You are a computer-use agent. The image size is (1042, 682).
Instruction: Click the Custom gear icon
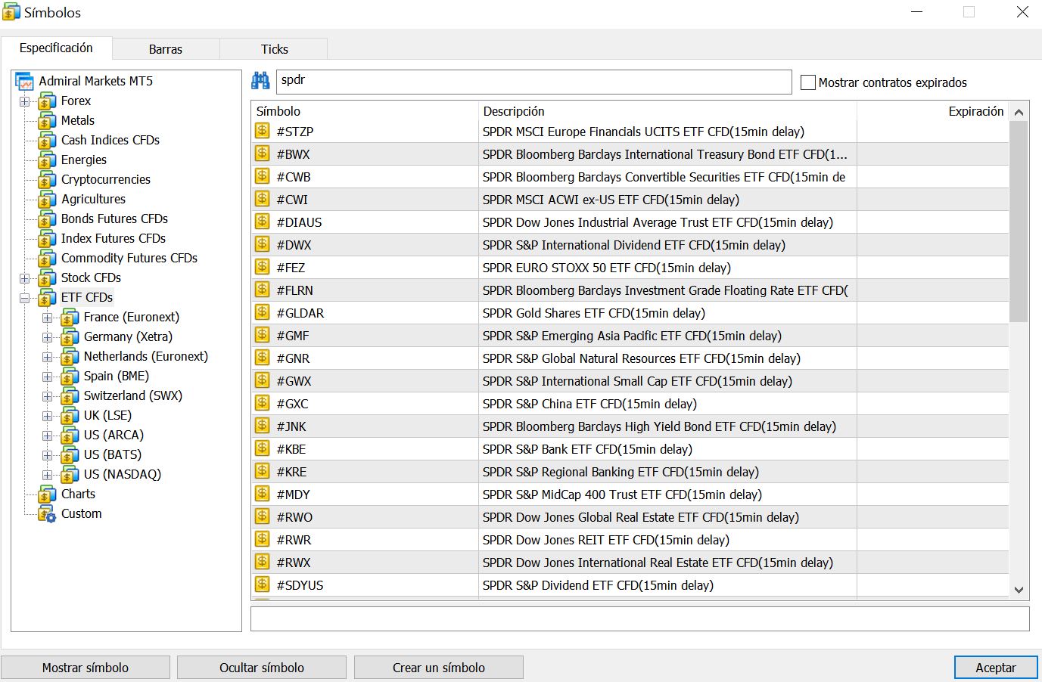pyautogui.click(x=48, y=513)
